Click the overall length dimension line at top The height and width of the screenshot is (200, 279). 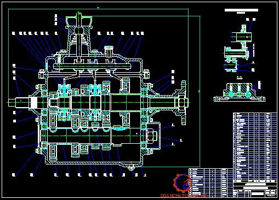[98, 9]
